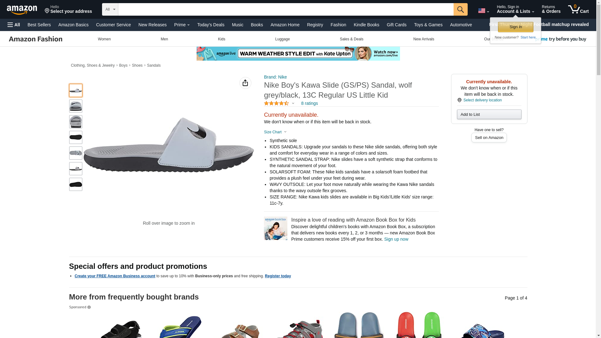Click the Amazon Fashion logo
601x338 pixels.
coord(36,39)
